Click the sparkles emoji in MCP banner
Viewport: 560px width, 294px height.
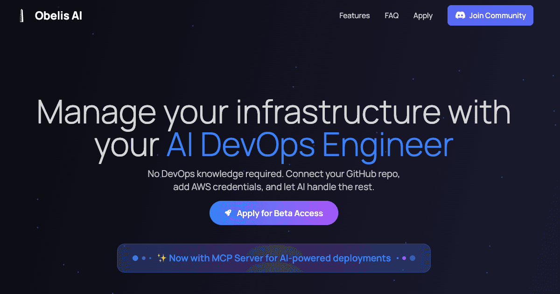(x=162, y=258)
